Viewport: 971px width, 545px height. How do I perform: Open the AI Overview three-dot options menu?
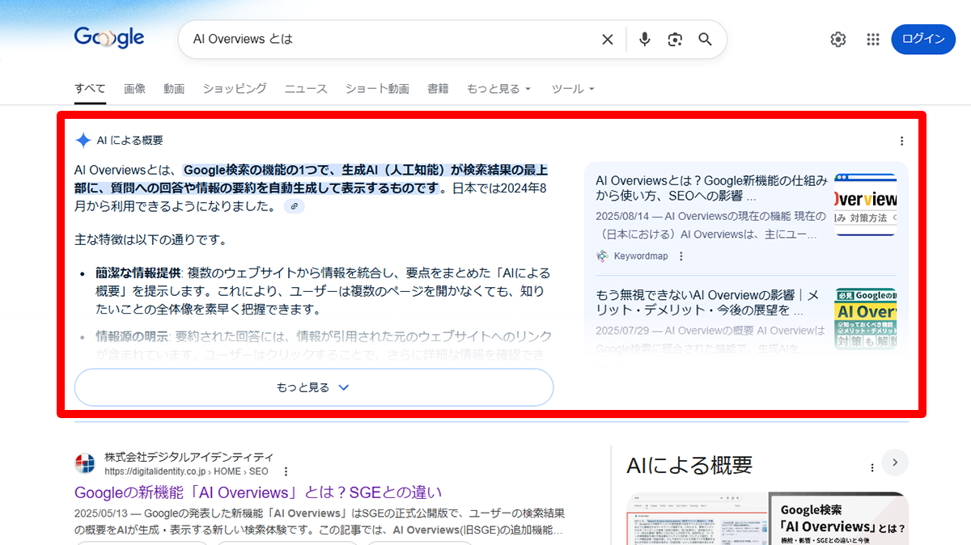pyautogui.click(x=901, y=140)
